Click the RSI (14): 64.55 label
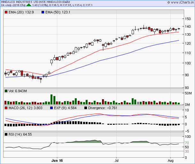Screen dimensions: 195x164 pyautogui.click(x=20, y=134)
